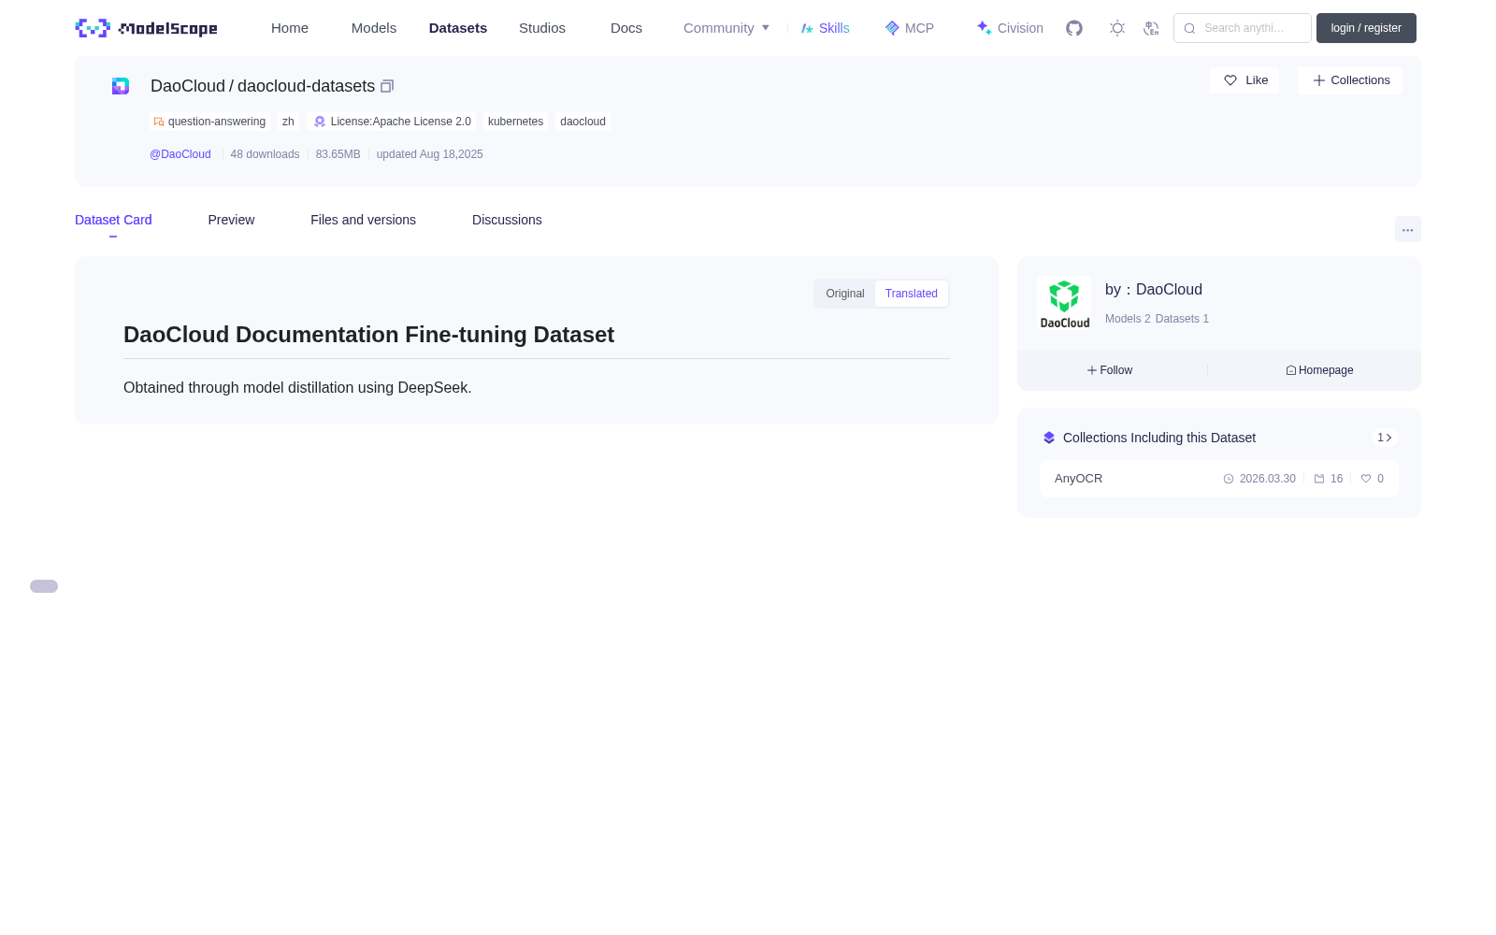Click the collections stack icon

click(x=1049, y=438)
